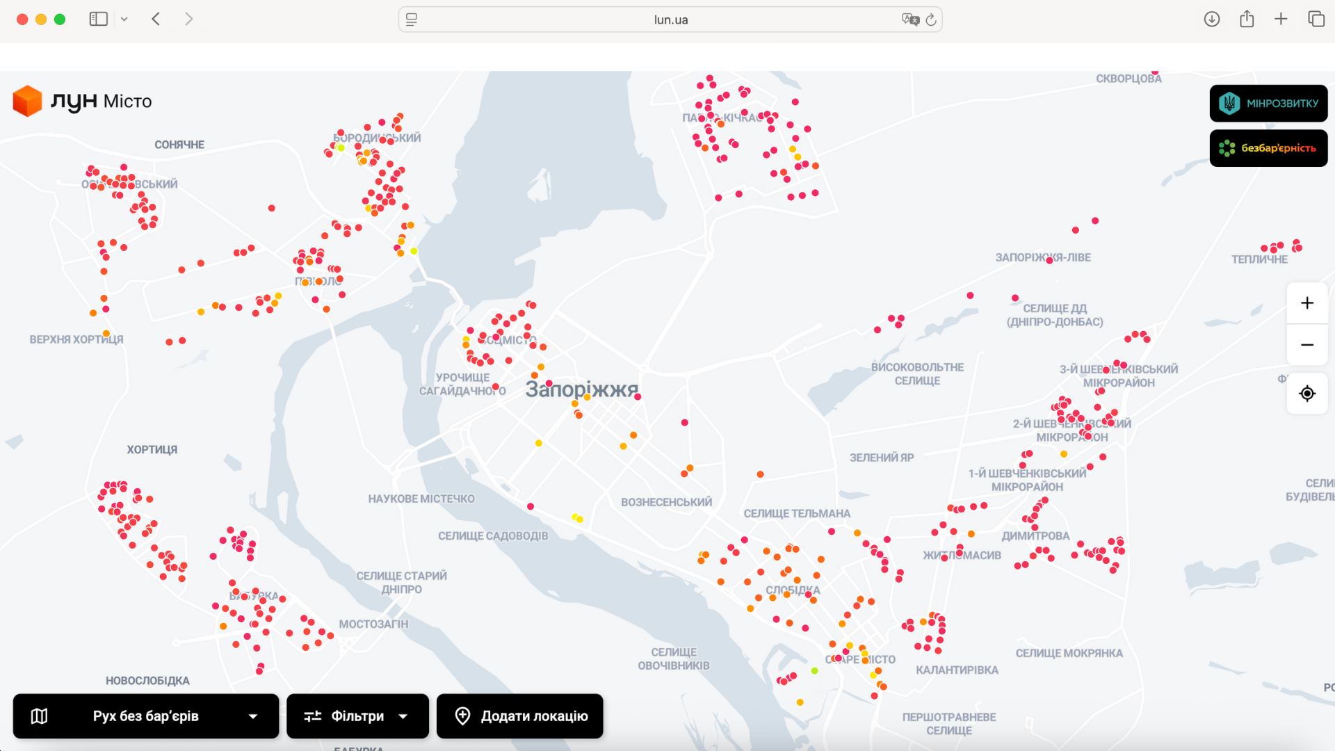1335x751 pixels.
Task: Show Safari tab overview icon
Action: 1316,19
